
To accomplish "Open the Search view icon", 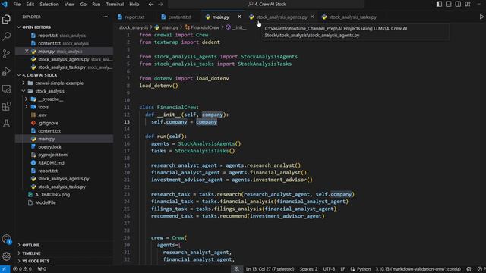I will coord(6,36).
